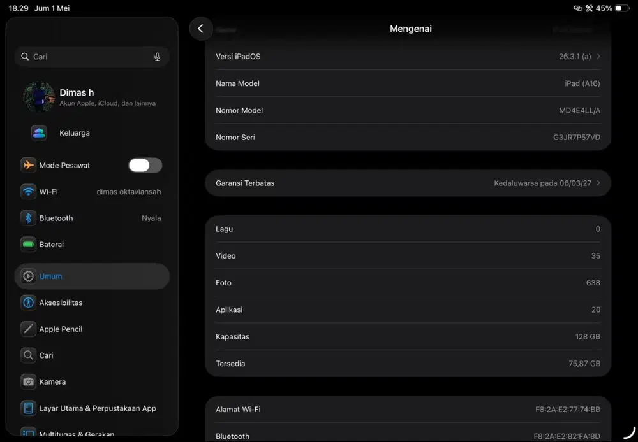The width and height of the screenshot is (638, 442).
Task: Tap the Layar Utama & Perpustakaan App icon
Action: [29, 408]
